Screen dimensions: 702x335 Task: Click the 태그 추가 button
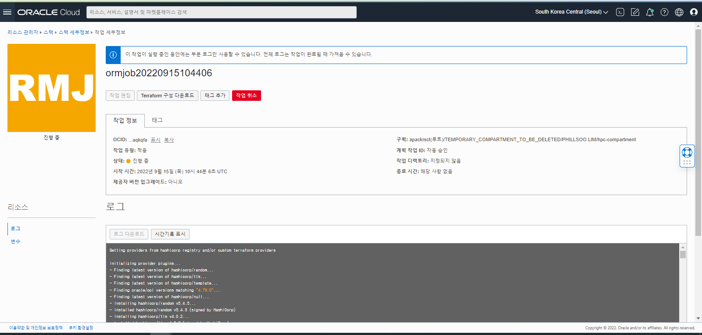click(215, 96)
